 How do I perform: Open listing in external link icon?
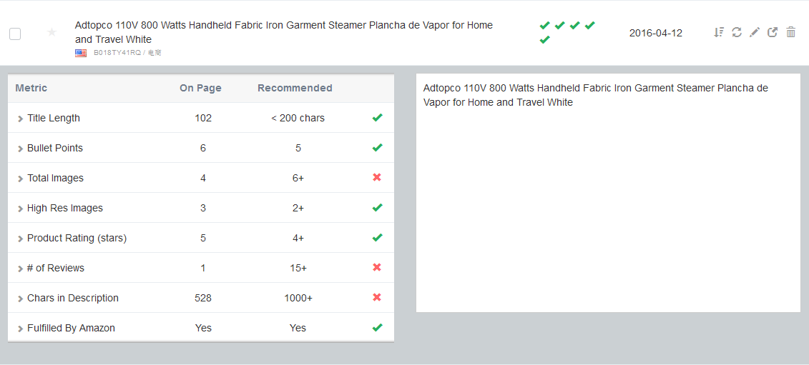[773, 32]
